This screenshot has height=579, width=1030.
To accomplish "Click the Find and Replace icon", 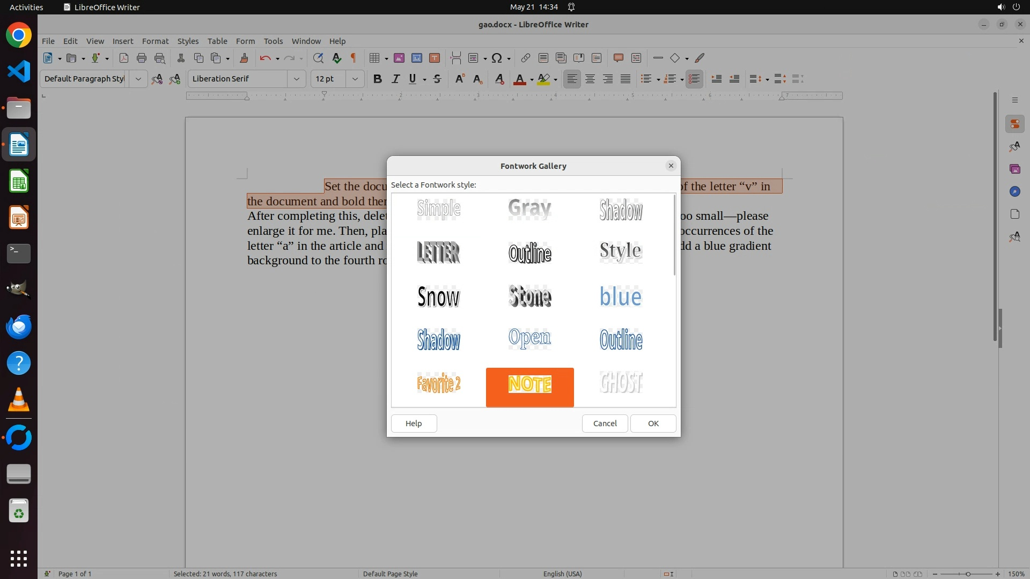I will [x=318, y=58].
